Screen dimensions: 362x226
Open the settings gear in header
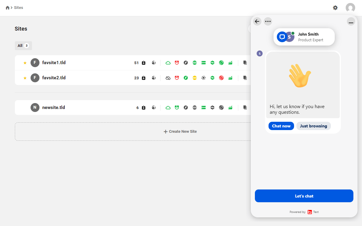pyautogui.click(x=335, y=8)
